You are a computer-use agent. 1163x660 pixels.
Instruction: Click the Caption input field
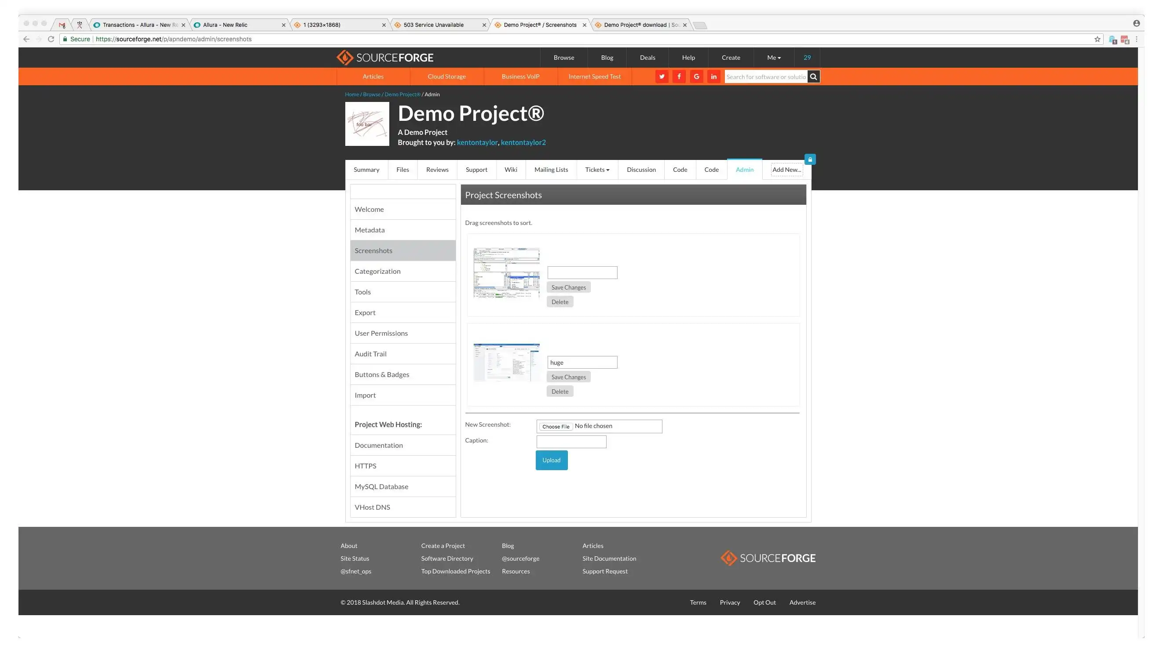click(571, 442)
